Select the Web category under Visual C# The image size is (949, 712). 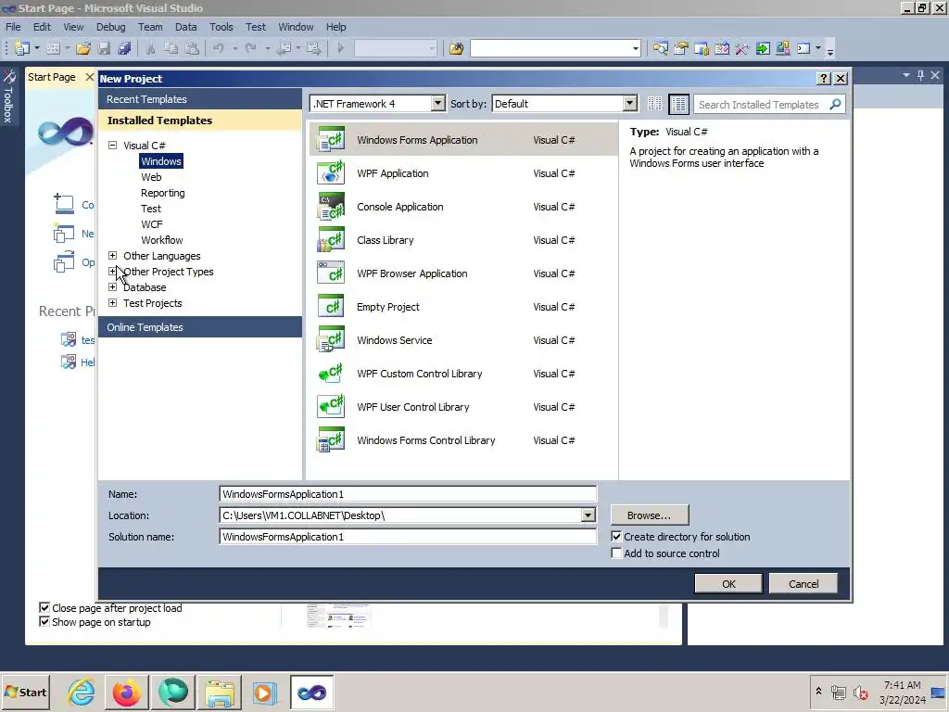pyautogui.click(x=151, y=177)
